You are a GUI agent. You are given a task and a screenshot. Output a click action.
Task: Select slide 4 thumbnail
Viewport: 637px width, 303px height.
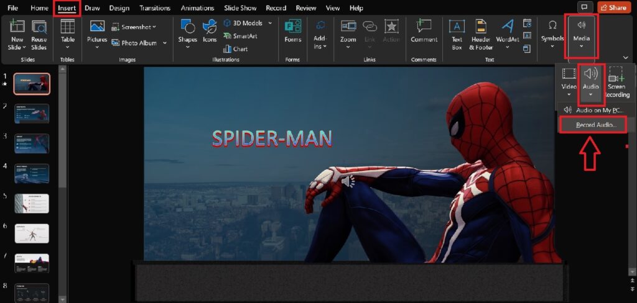pyautogui.click(x=32, y=173)
